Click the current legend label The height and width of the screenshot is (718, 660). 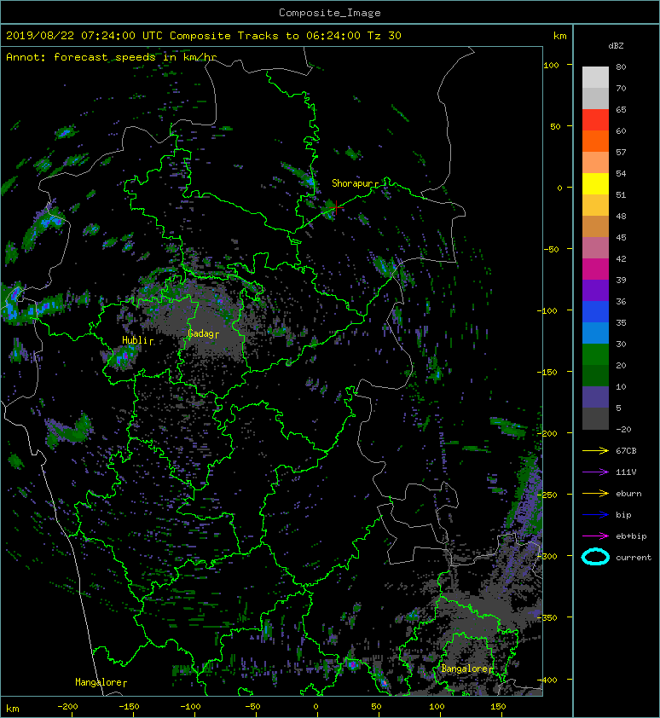pos(634,558)
